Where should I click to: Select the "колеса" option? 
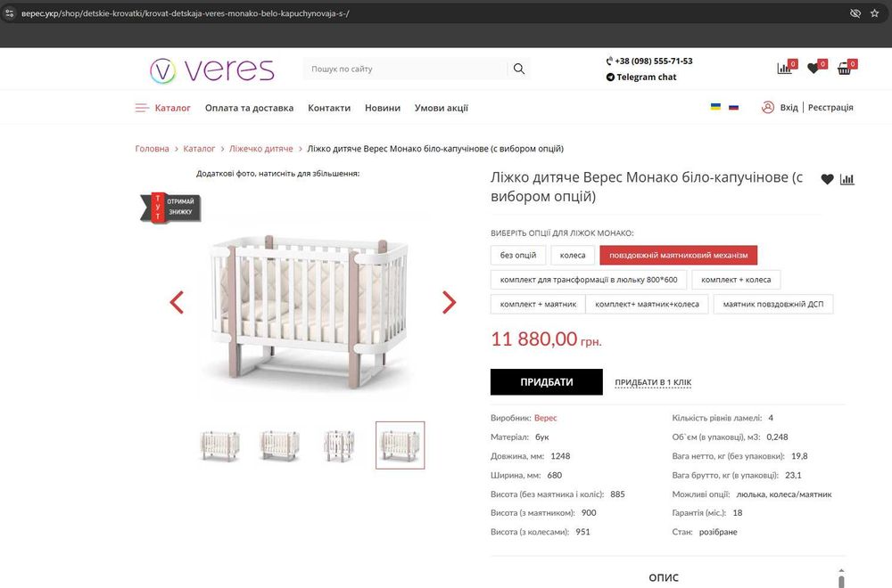click(x=573, y=255)
